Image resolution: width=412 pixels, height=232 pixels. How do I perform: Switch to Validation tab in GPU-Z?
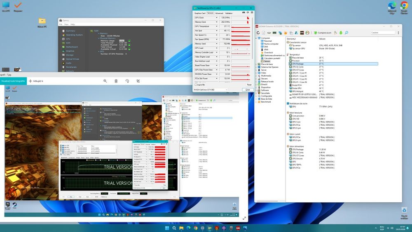tap(229, 13)
